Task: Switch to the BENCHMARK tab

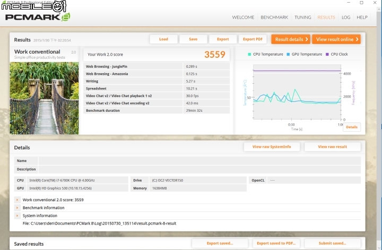Action: 274,17
